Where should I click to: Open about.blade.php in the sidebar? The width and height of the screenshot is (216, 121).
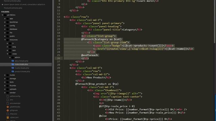(x=22, y=61)
